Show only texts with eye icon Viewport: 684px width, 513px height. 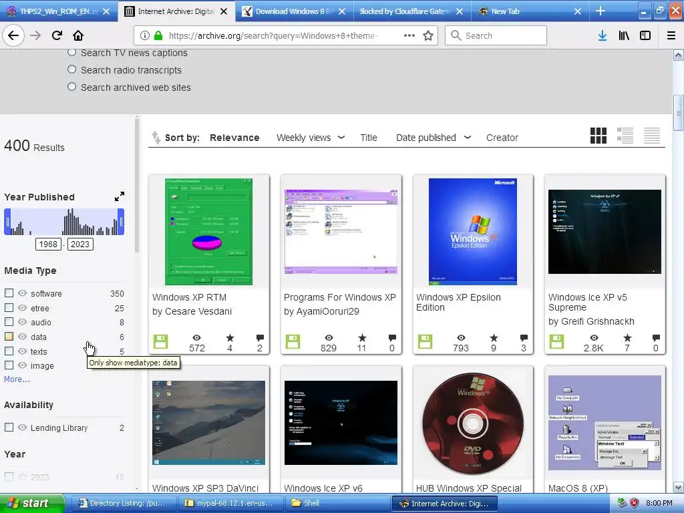(x=22, y=351)
